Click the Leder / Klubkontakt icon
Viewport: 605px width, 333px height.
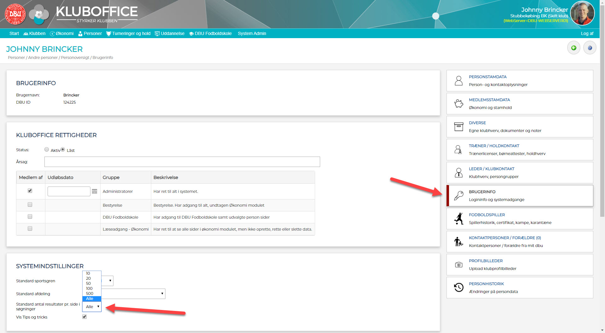click(x=459, y=173)
